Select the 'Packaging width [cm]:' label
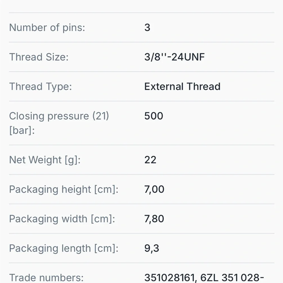The height and width of the screenshot is (283, 283). [62, 219]
